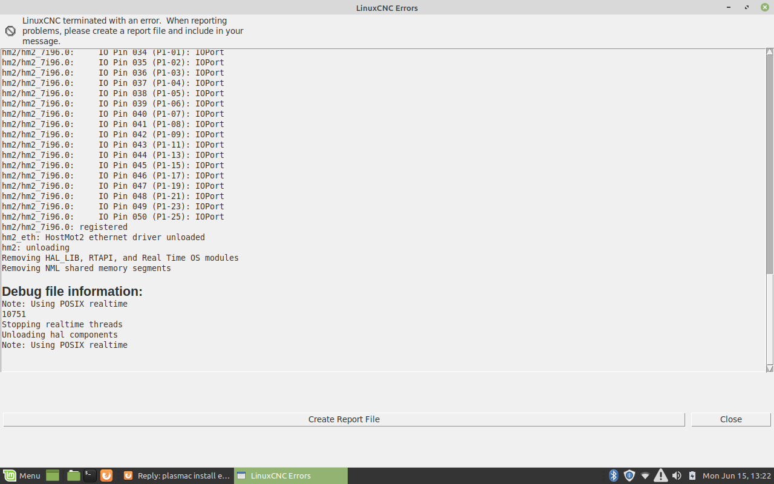Click the scrollbar down arrow
This screenshot has width=774, height=484.
[770, 368]
